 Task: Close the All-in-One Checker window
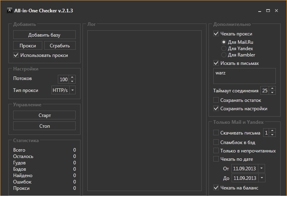tap(276, 11)
